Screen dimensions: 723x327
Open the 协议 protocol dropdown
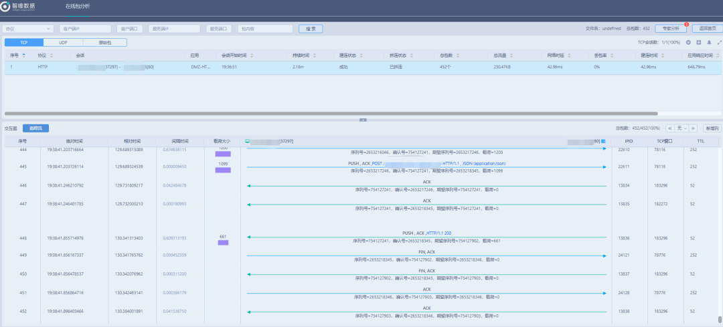pyautogui.click(x=27, y=29)
